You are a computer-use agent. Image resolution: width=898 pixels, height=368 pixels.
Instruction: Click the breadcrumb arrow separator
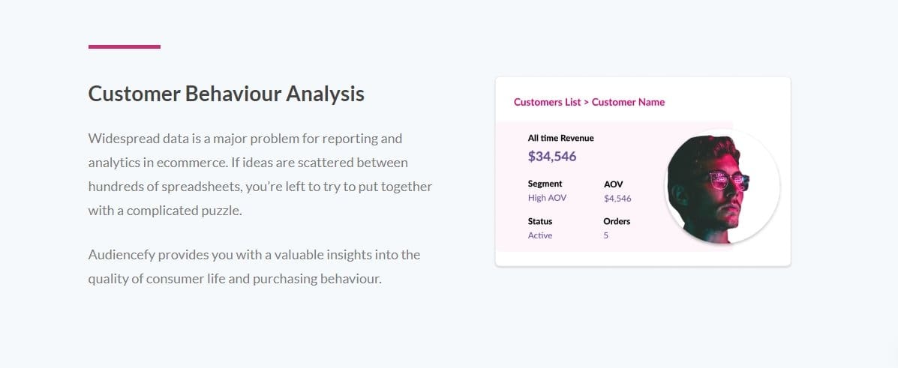[x=586, y=102]
